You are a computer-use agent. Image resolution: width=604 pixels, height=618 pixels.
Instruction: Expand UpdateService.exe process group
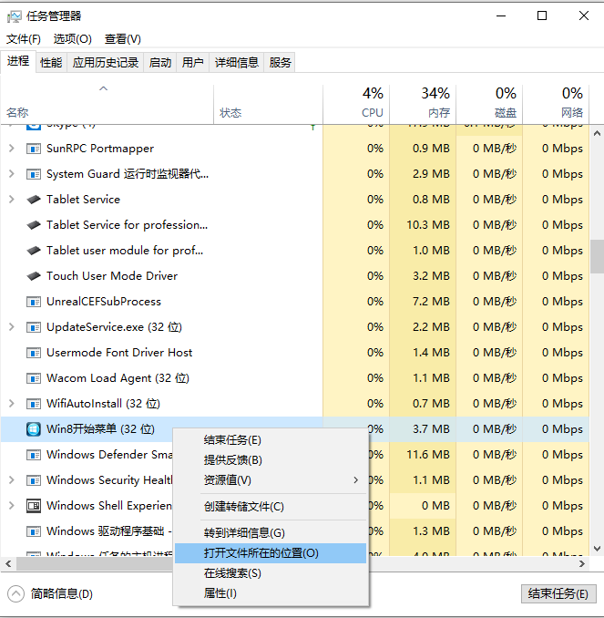[12, 327]
